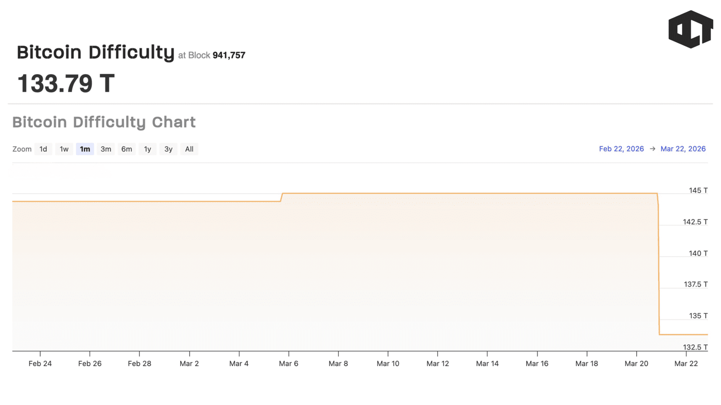
Task: Click the hexagonal site logo icon
Action: click(x=690, y=29)
